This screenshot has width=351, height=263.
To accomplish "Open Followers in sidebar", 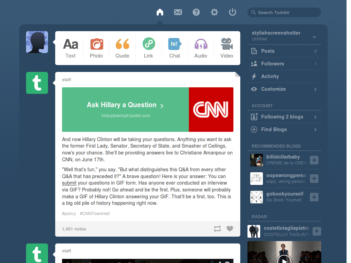I will pos(284,64).
